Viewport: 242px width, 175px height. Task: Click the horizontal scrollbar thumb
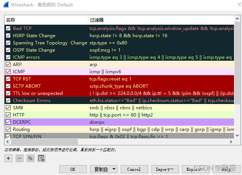44,142
